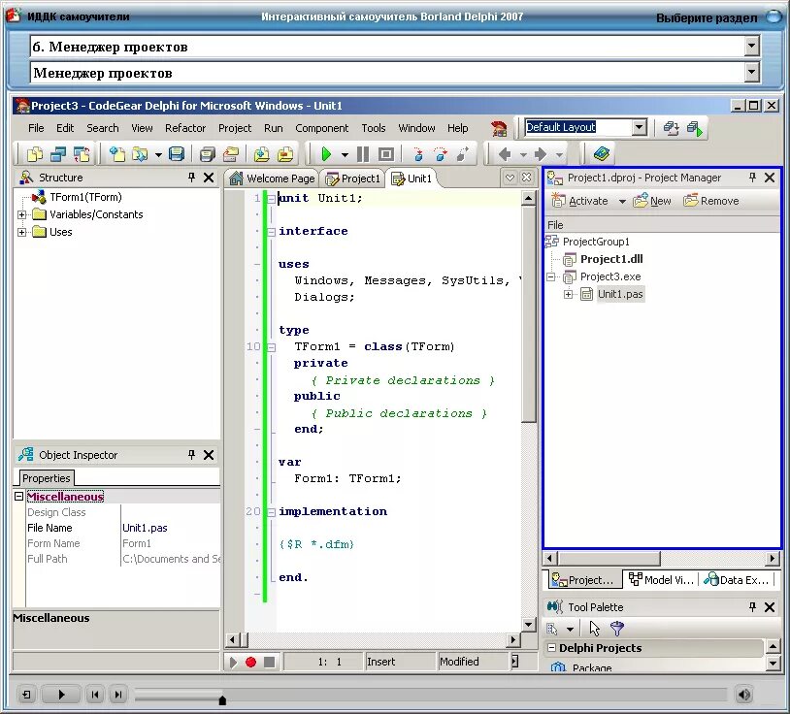
Task: Click the Delphi helmet icon near Help
Action: [499, 128]
